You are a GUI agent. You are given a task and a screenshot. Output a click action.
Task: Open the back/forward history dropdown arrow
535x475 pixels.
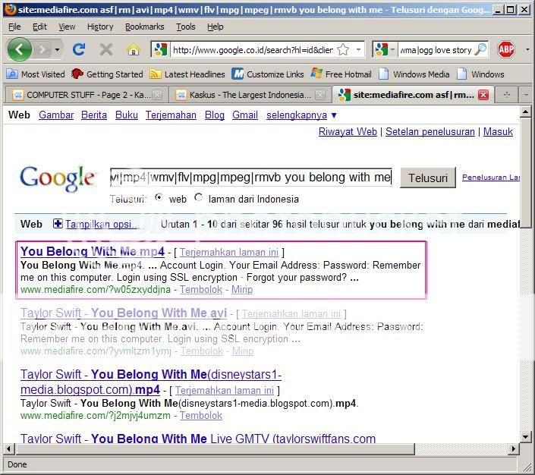[x=57, y=50]
